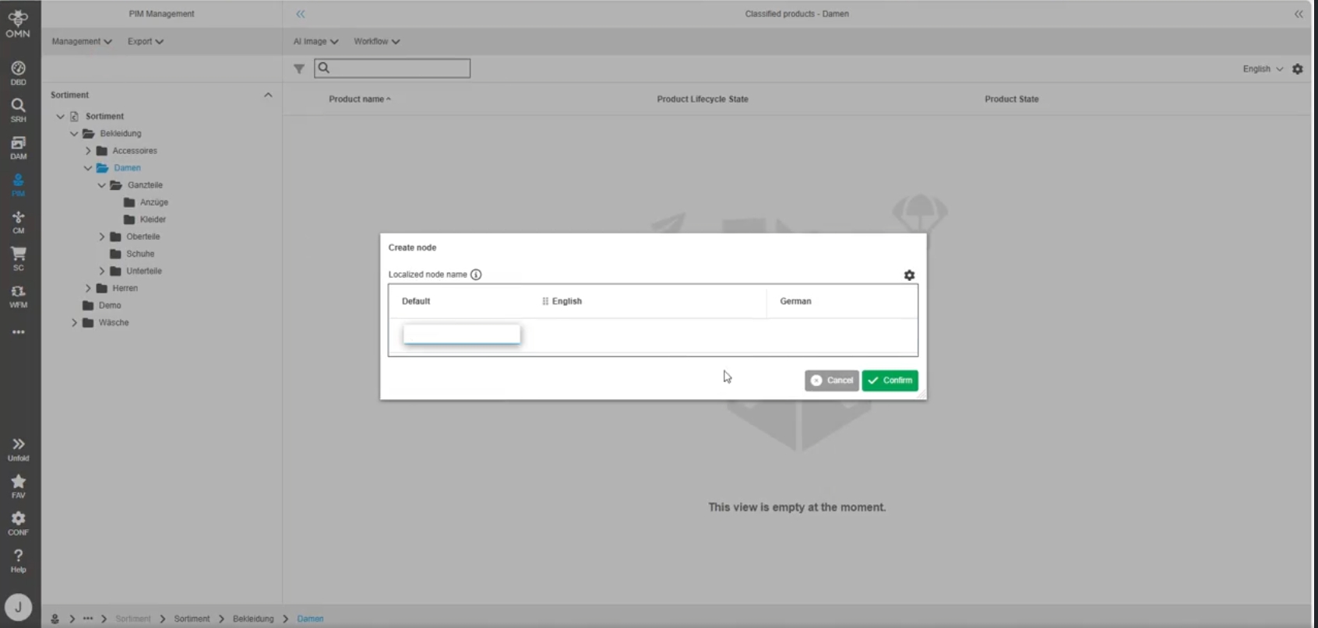1318x628 pixels.
Task: Collapse the Sortiment panel header
Action: point(268,95)
